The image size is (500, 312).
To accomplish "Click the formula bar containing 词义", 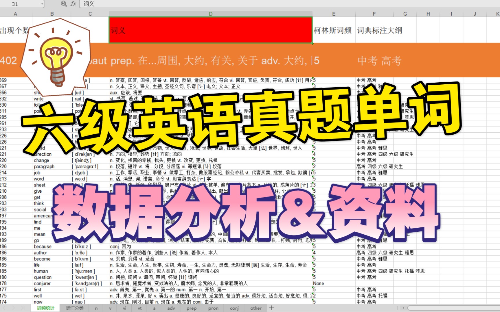I will tap(289, 4).
